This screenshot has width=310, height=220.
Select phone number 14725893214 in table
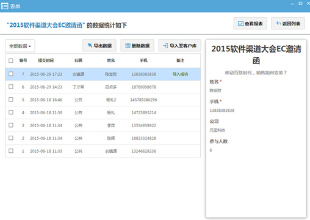point(143,112)
